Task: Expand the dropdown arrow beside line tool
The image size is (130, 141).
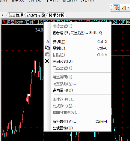Action: pyautogui.click(x=128, y=8)
